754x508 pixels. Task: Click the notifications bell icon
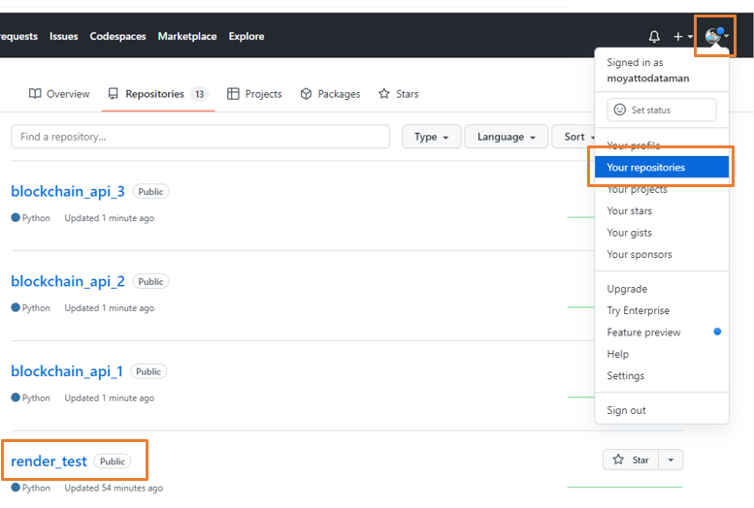click(654, 37)
